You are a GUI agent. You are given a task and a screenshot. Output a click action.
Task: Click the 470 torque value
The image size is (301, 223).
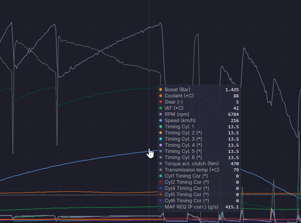[235, 164]
